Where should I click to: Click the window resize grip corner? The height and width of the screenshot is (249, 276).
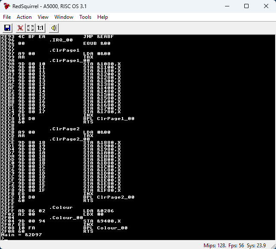click(x=273, y=246)
